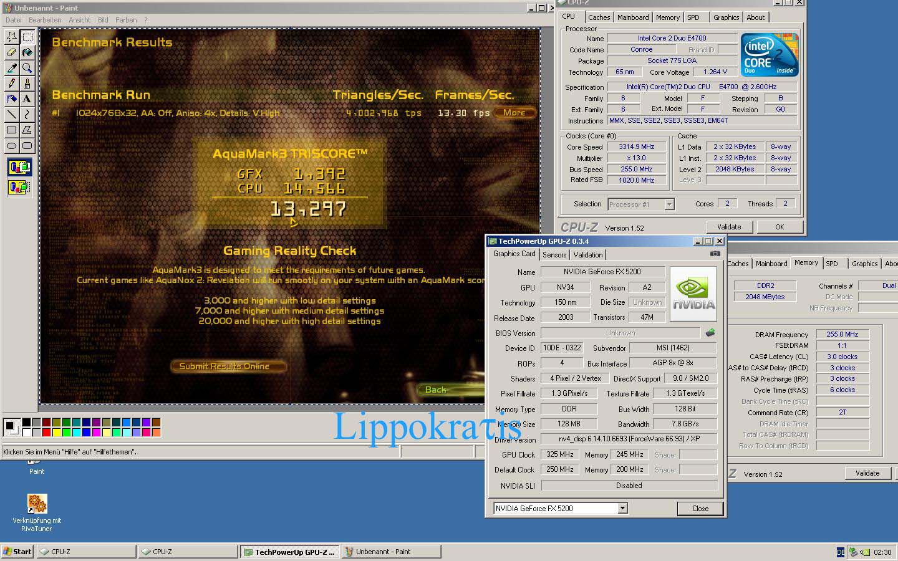Viewport: 898px width, 561px height.
Task: Click the Core Speed value 3314.9 MHz
Action: pos(636,147)
